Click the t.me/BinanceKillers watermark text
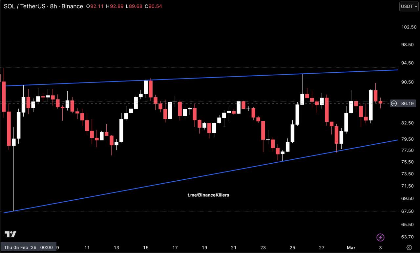Image resolution: width=420 pixels, height=253 pixels. (x=208, y=195)
